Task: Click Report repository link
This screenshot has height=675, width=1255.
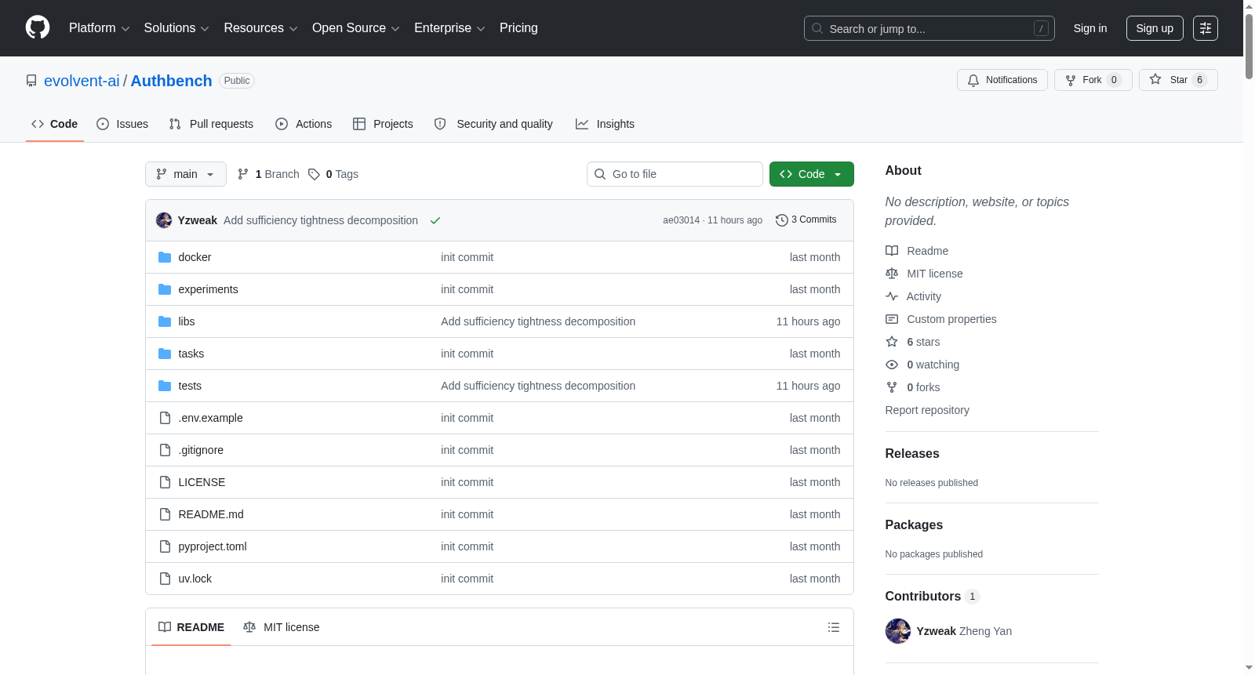Action: [x=927, y=410]
